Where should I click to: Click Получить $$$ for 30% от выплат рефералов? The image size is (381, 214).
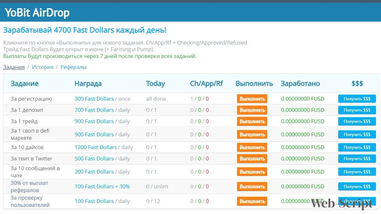tap(357, 186)
